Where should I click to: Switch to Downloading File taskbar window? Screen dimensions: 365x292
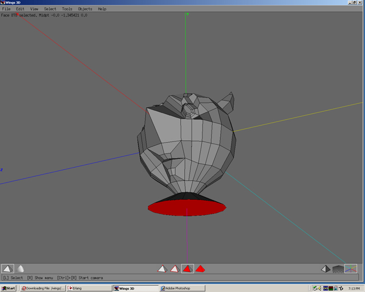tap(43, 288)
